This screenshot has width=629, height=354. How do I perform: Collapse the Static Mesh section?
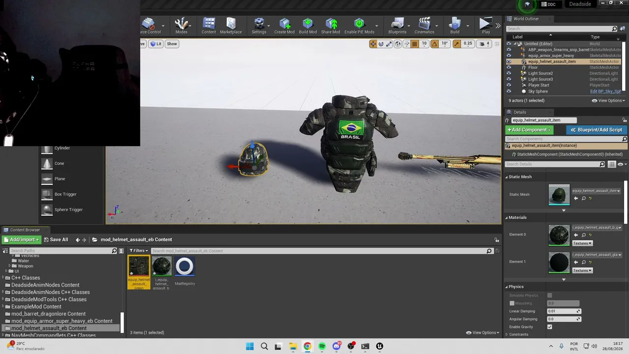507,177
